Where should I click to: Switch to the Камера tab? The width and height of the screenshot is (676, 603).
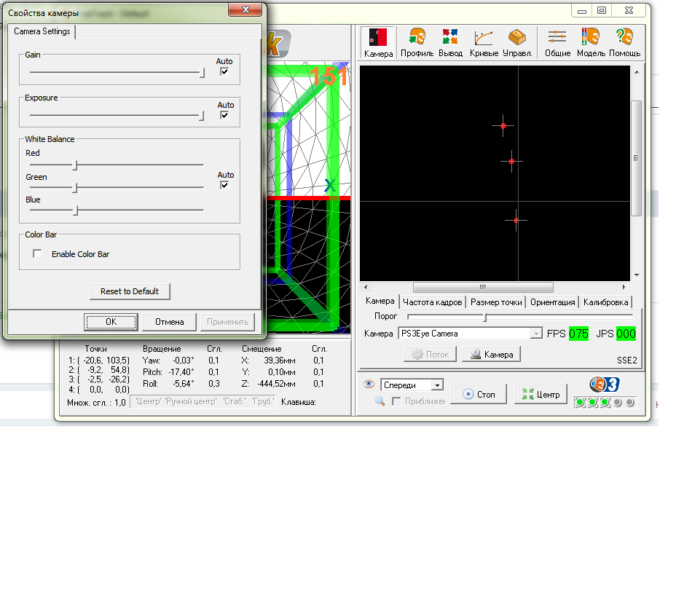[380, 301]
